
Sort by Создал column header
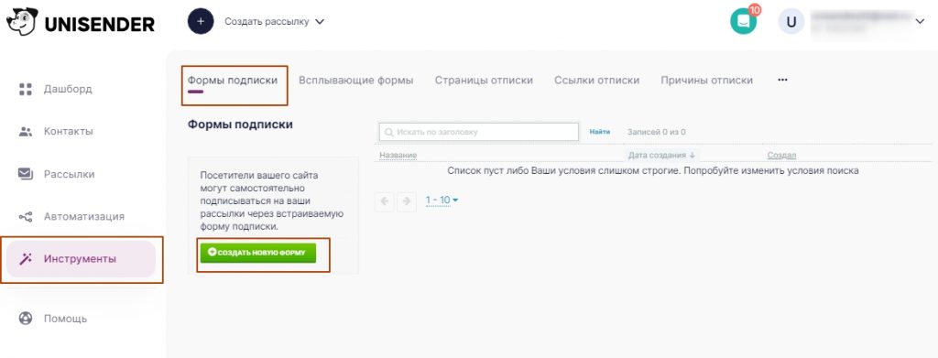[782, 156]
